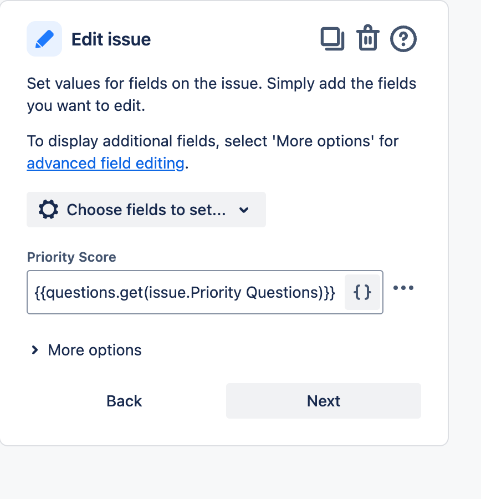
Task: Click the To display additional fields paragraph
Action: pos(212,152)
